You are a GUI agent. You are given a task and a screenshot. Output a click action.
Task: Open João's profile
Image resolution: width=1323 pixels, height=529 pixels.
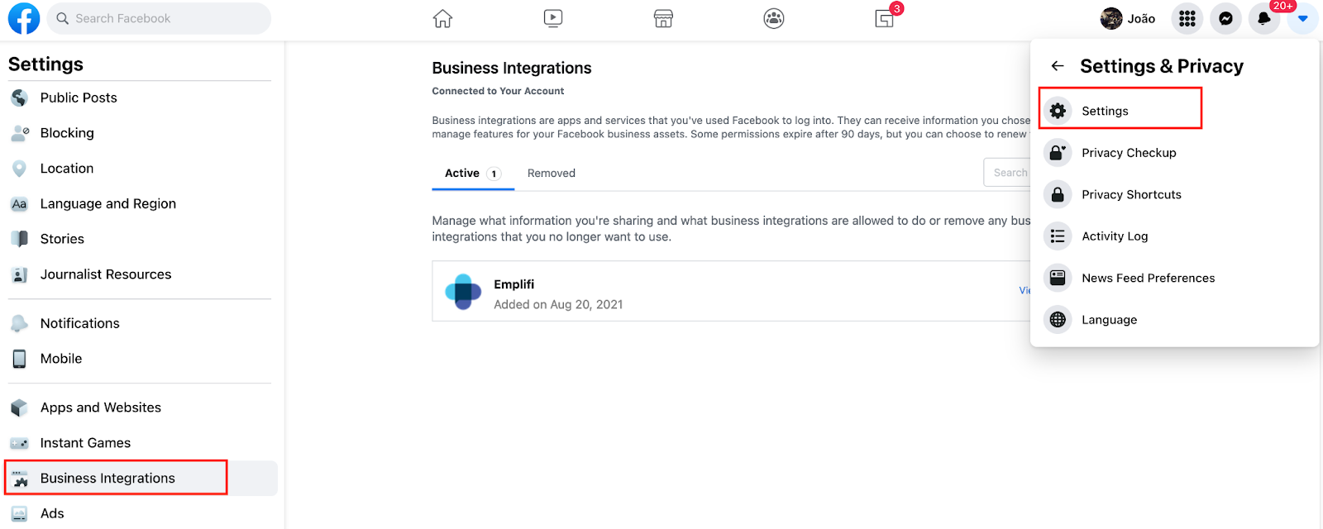click(x=1128, y=18)
